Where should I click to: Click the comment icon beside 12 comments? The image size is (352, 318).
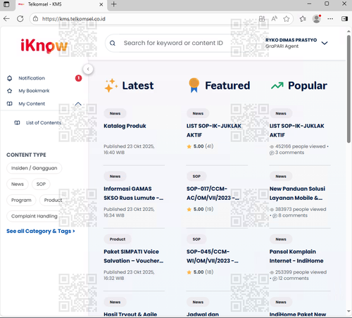point(275,279)
